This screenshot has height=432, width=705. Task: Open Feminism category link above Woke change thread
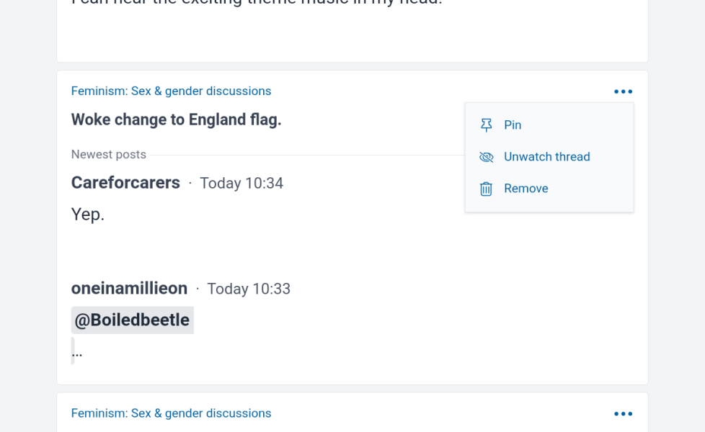pos(172,91)
